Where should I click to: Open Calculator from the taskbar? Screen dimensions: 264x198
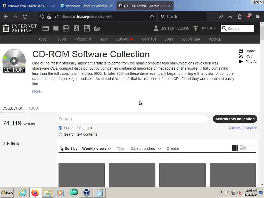[100, 192]
